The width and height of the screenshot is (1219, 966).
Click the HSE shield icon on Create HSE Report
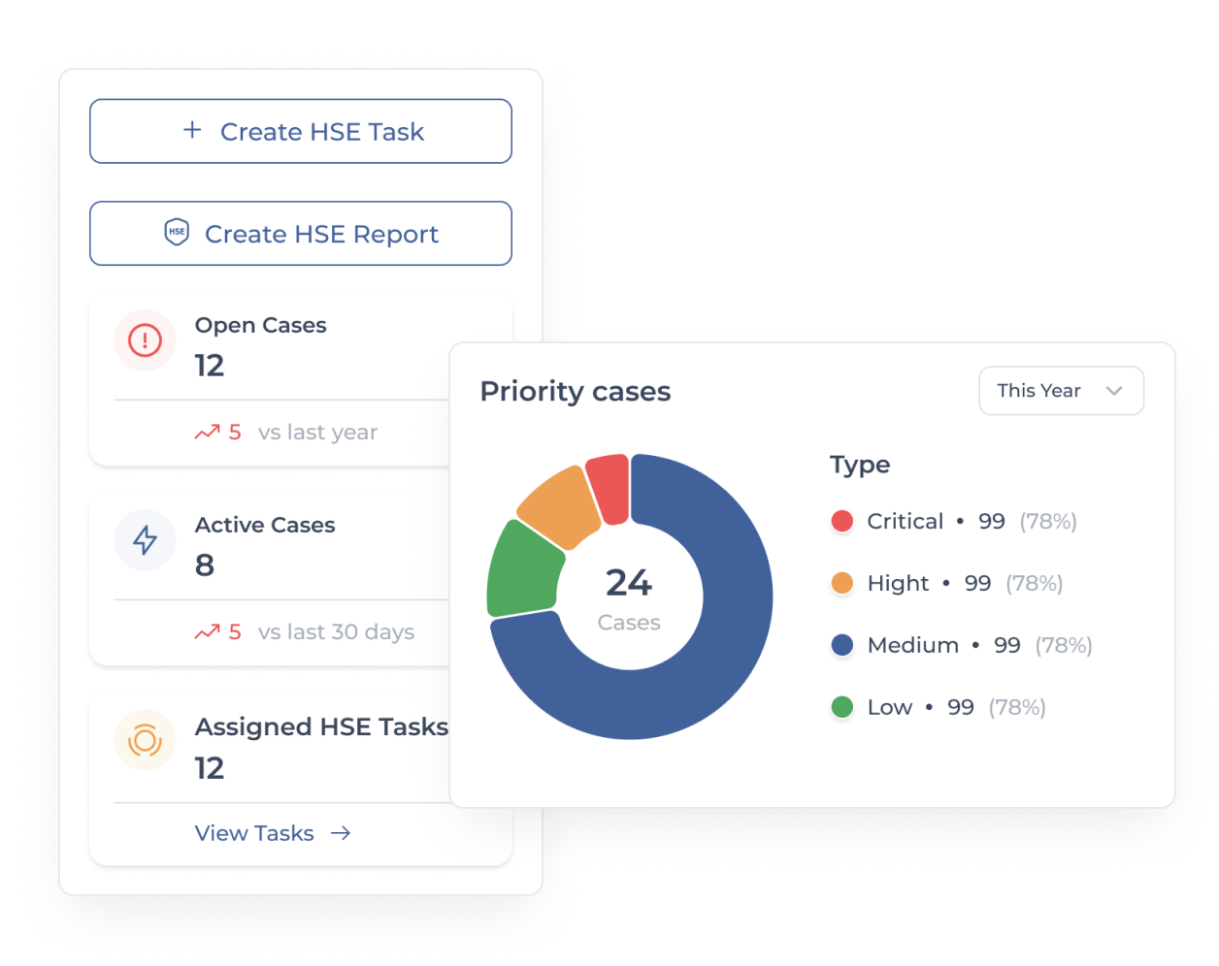[x=177, y=232]
